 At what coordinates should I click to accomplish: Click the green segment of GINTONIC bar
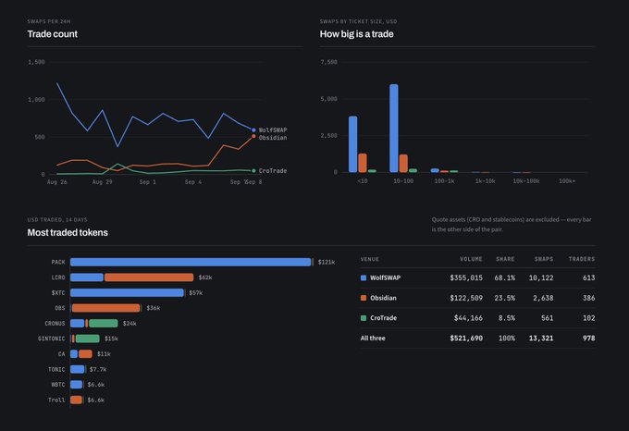point(88,339)
